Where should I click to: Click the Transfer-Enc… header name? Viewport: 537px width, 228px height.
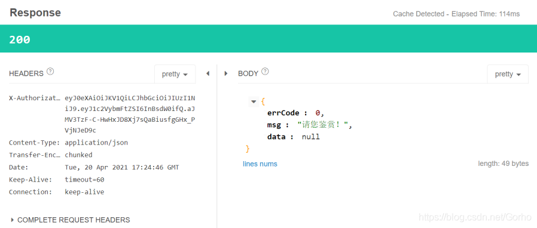click(35, 155)
